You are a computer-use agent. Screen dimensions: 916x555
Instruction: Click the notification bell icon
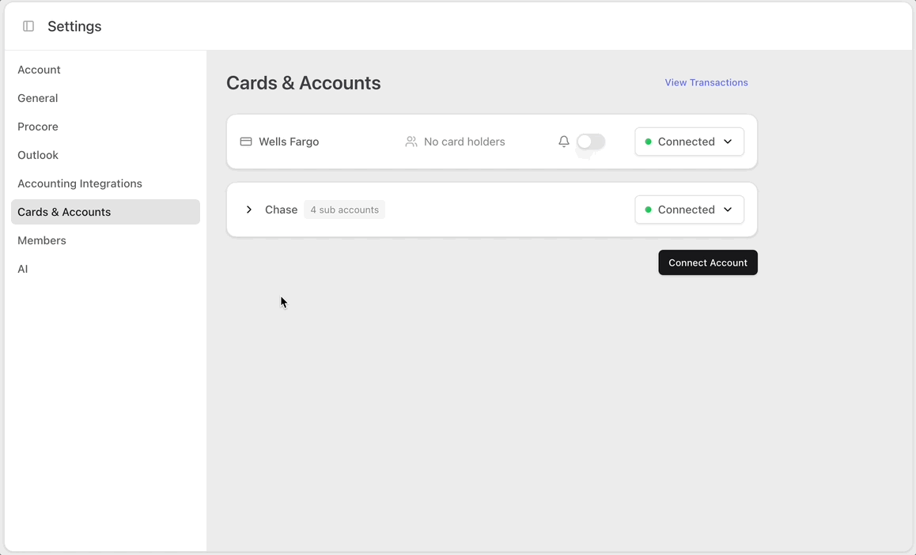click(x=564, y=142)
